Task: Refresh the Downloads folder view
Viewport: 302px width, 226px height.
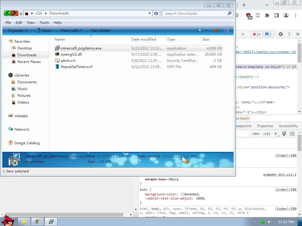Action: tap(156, 13)
